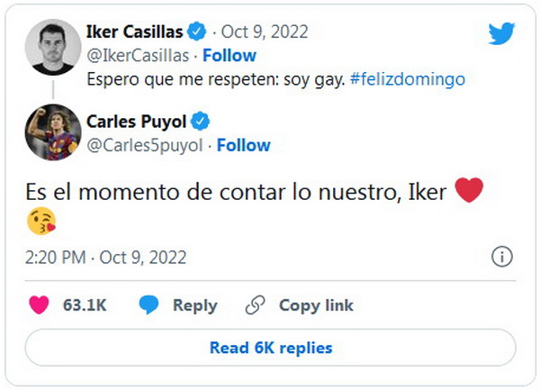Image resolution: width=540 pixels, height=390 pixels.
Task: Click the blue reply speech bubble icon
Action: tap(149, 305)
